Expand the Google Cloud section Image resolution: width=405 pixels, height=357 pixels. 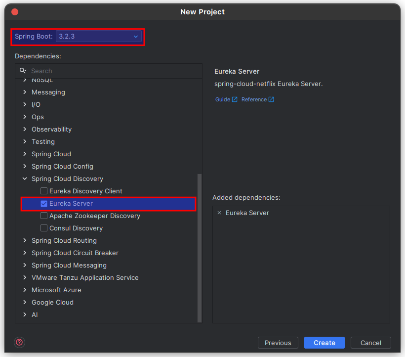[24, 302]
